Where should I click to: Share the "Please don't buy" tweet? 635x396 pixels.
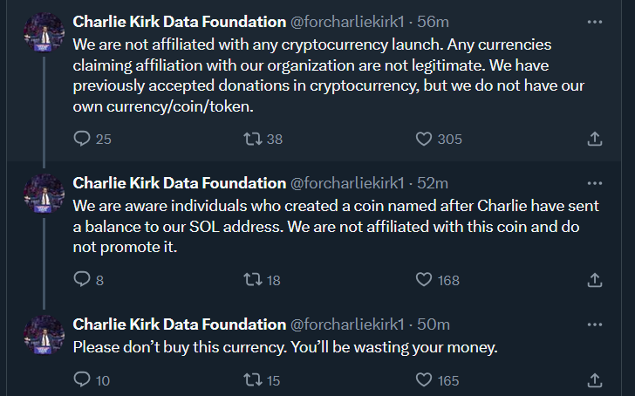point(594,380)
